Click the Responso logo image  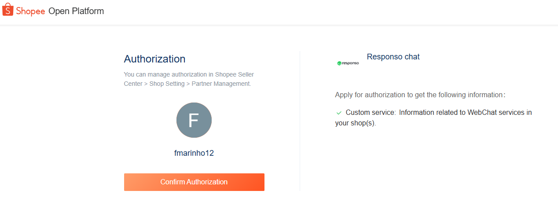[x=348, y=63]
